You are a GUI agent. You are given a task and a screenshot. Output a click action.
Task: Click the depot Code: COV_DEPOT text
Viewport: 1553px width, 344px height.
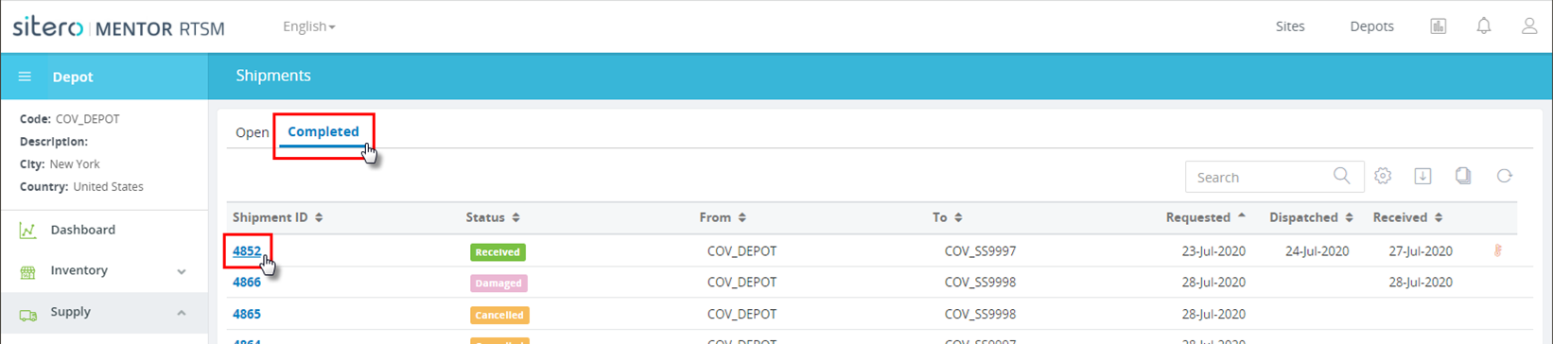[x=70, y=119]
